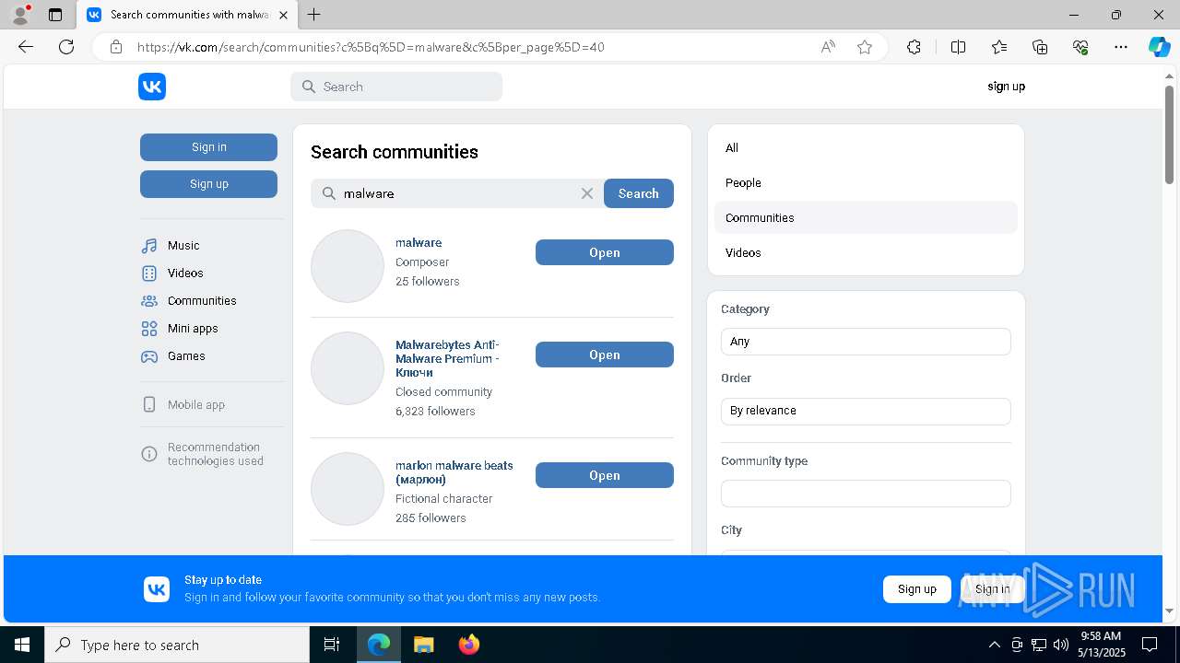
Task: Open a new browser tab
Action: point(314,15)
